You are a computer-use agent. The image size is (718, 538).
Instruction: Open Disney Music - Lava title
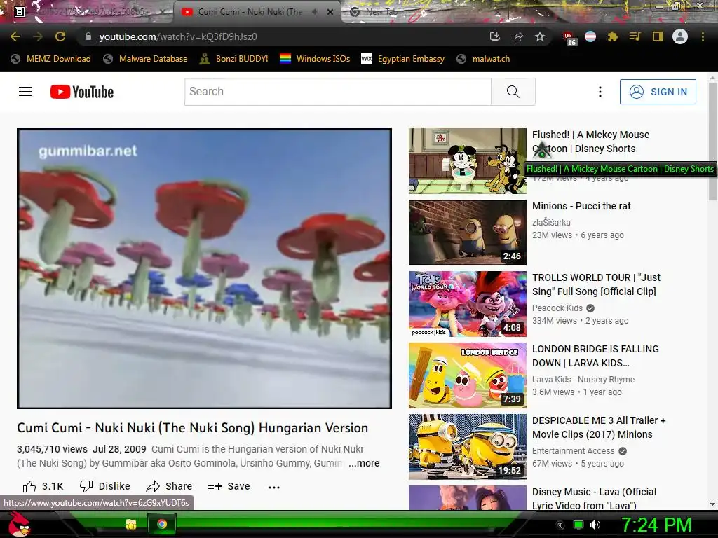[595, 499]
